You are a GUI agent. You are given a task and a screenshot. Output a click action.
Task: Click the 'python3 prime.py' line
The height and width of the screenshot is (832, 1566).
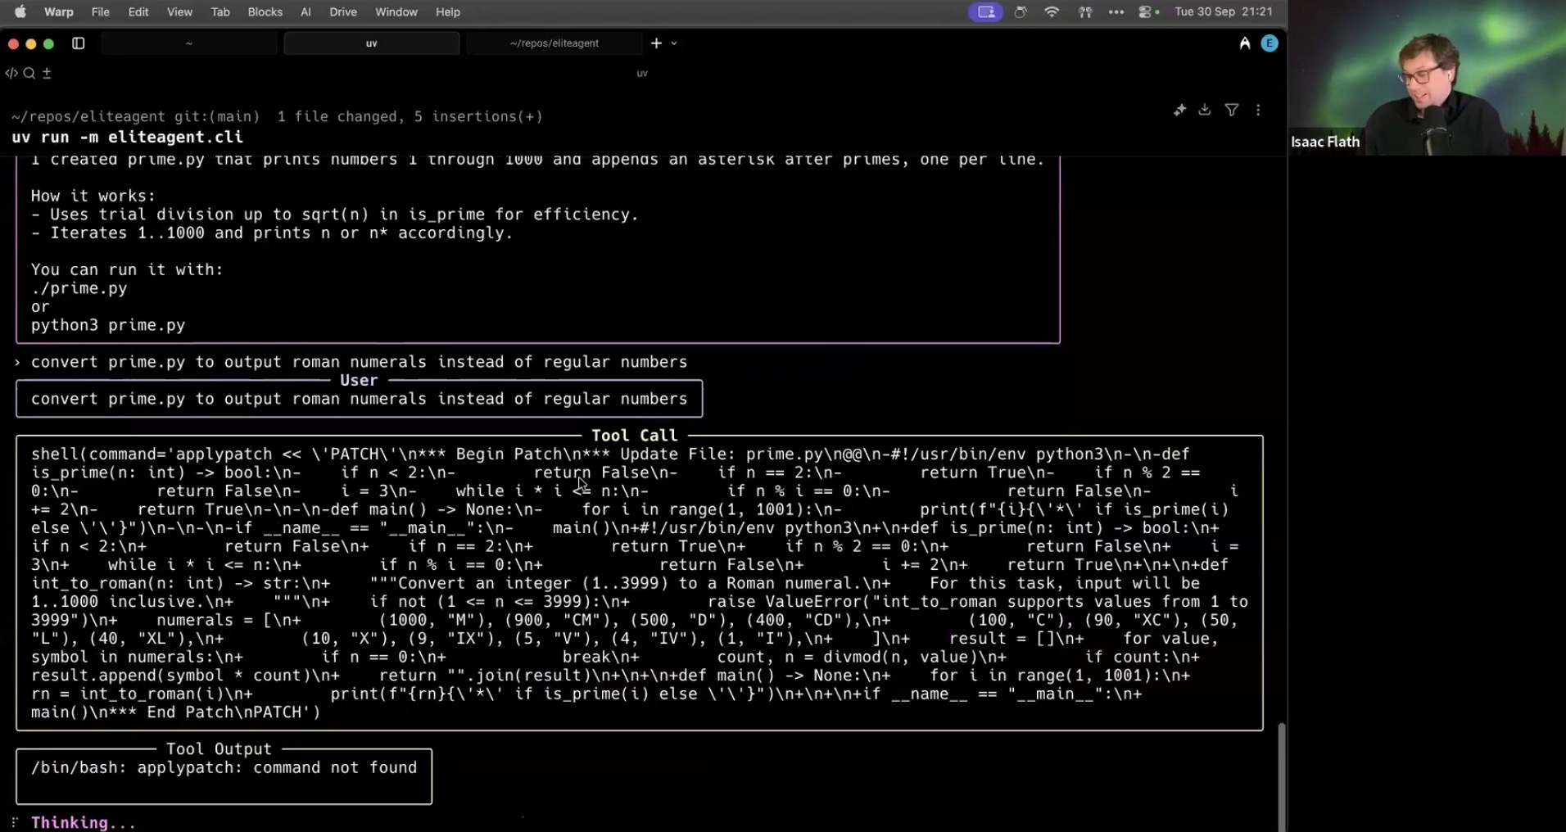[108, 325]
